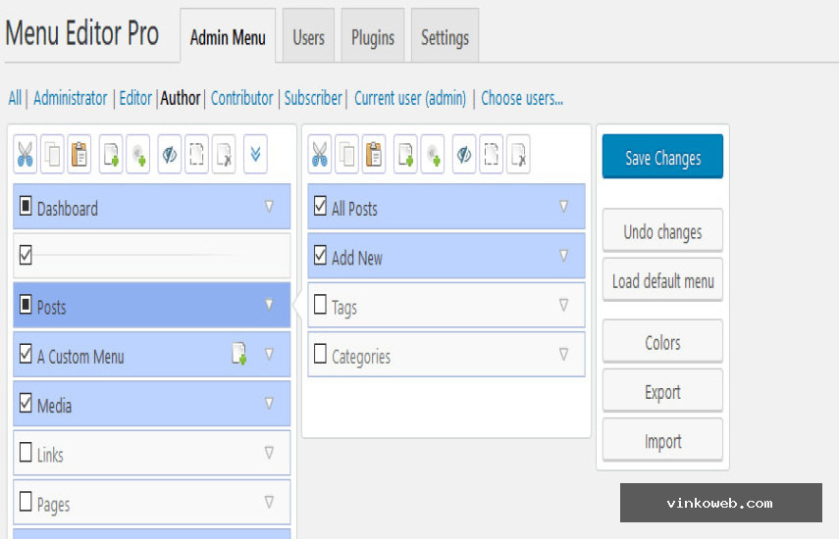
Task: Expand the Media item properties
Action: (269, 404)
